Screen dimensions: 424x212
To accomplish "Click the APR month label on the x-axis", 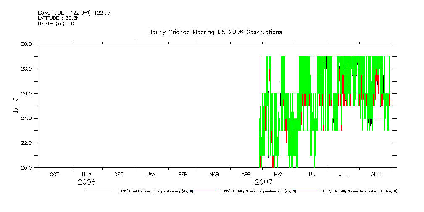I will pyautogui.click(x=246, y=175).
